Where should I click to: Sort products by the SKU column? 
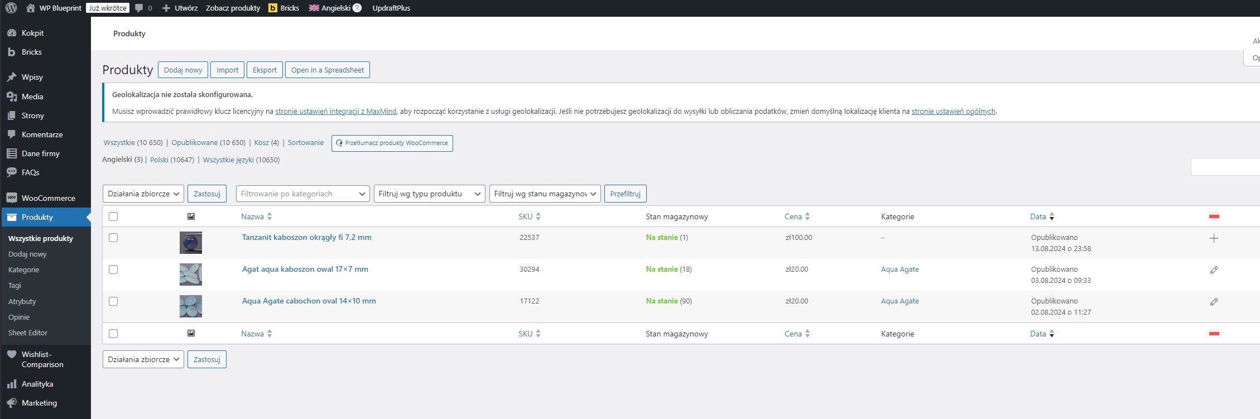[x=526, y=216]
